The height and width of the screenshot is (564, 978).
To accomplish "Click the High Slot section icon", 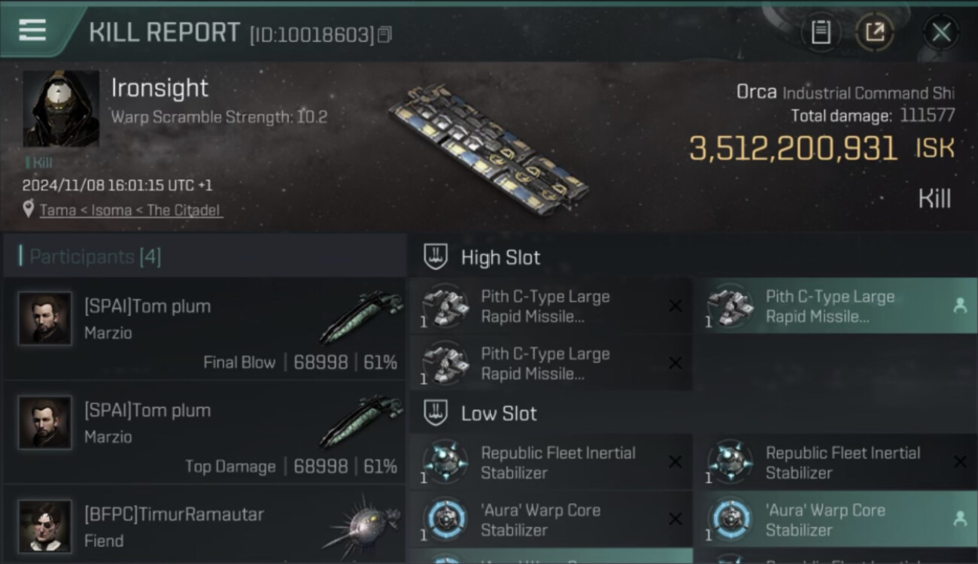I will (436, 257).
